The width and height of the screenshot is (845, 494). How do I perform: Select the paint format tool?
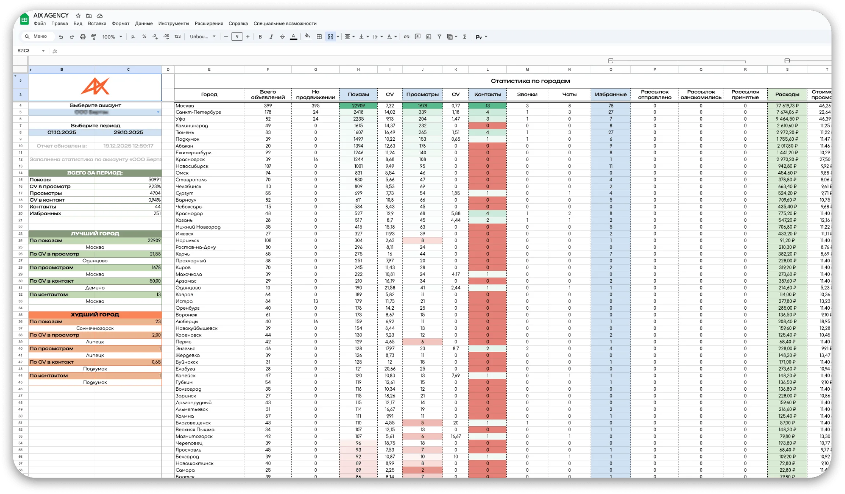(94, 37)
